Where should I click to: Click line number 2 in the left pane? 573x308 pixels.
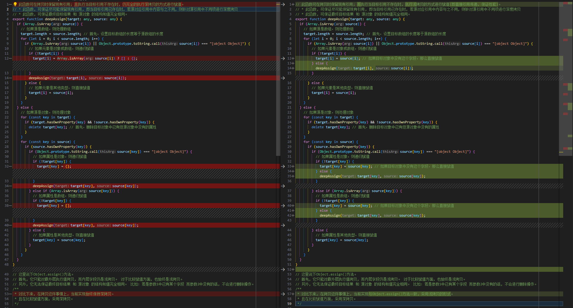[8, 9]
